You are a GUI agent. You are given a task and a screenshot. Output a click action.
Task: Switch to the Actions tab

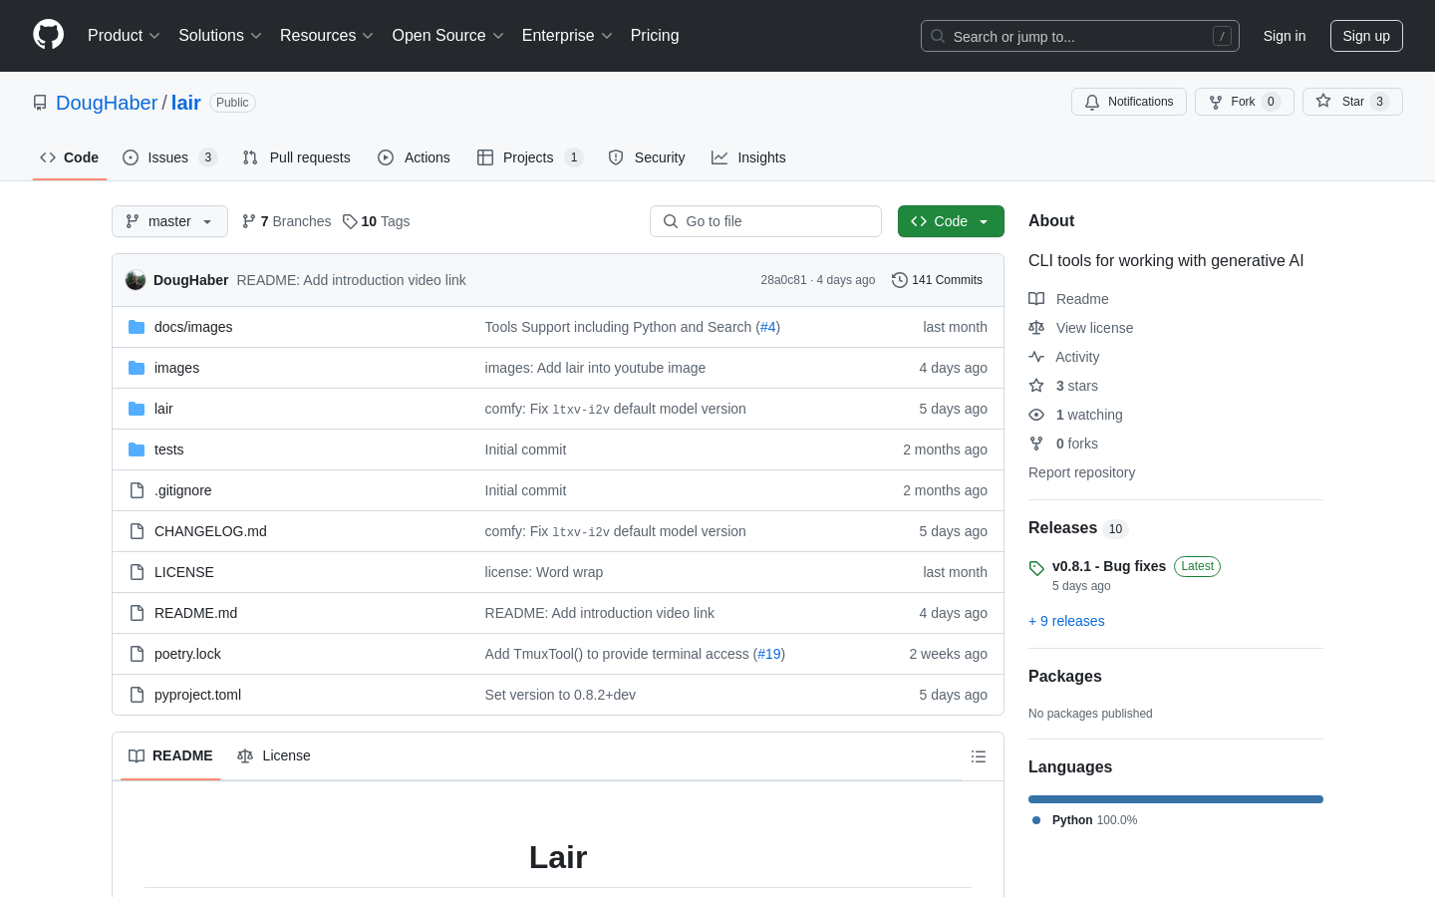click(414, 157)
